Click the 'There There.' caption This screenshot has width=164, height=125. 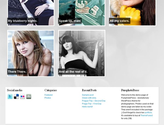coord(17,72)
